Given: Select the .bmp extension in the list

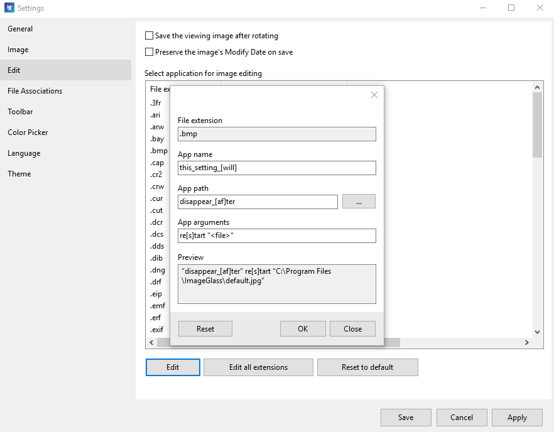Looking at the screenshot, I should tap(158, 150).
